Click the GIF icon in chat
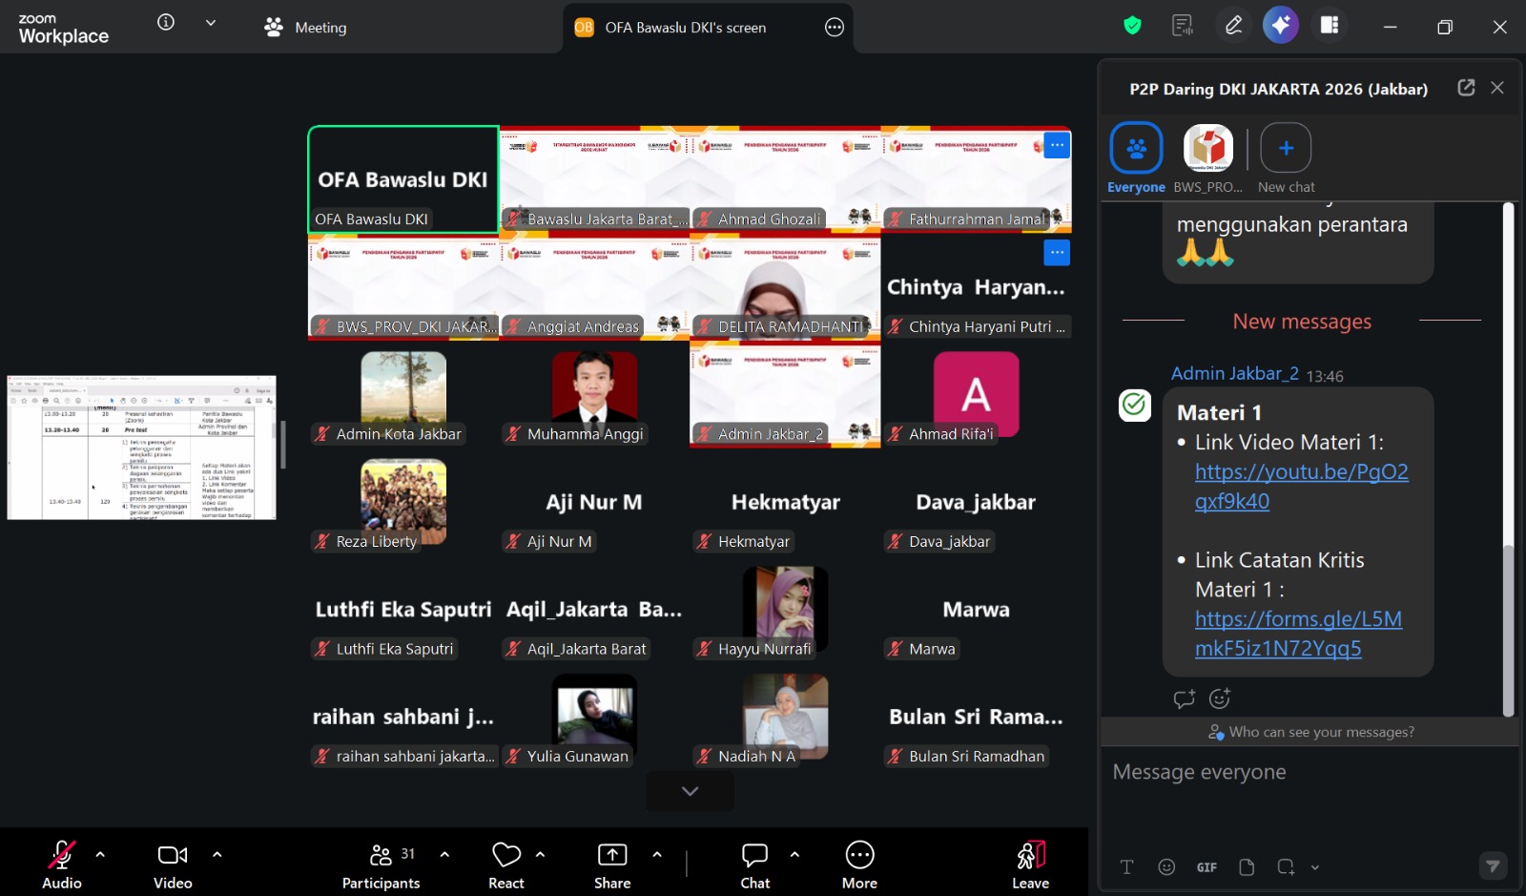 point(1206,867)
